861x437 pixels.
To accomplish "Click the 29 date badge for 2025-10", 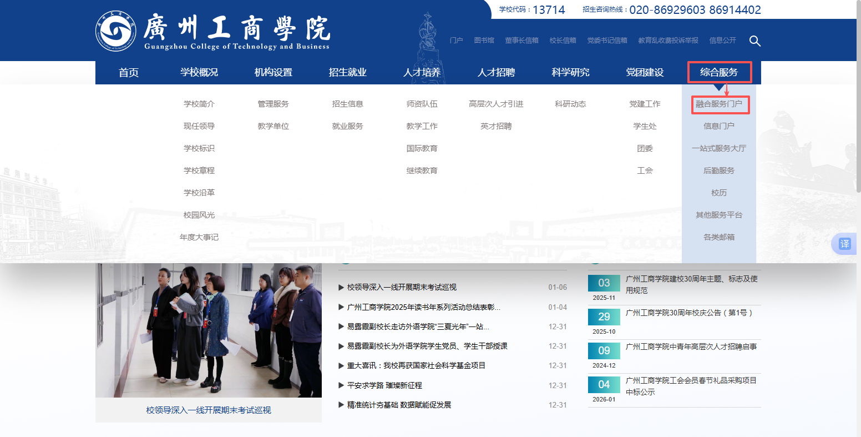I will 604,317.
